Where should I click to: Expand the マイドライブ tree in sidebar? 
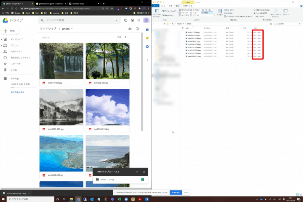pyautogui.click(x=2, y=39)
